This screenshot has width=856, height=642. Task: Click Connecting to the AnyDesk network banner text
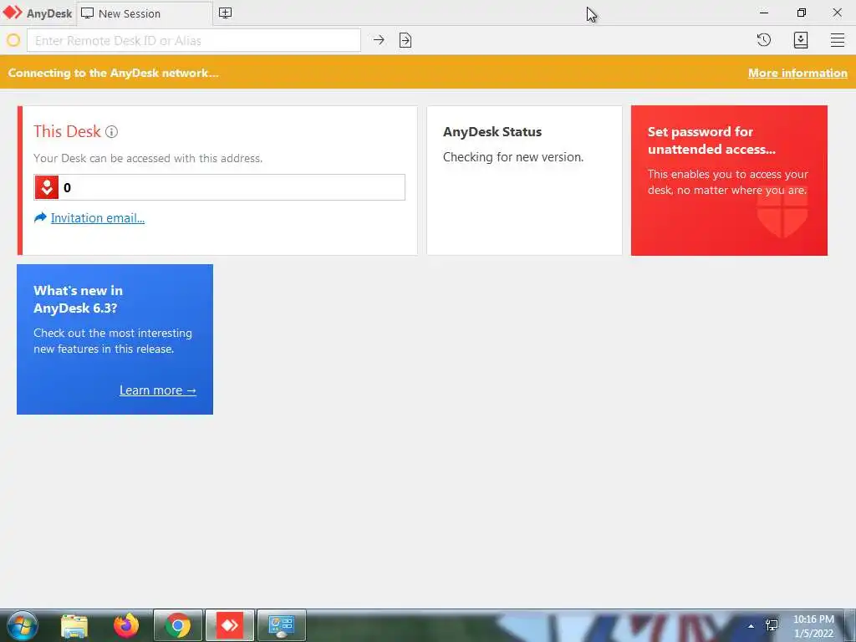tap(114, 74)
